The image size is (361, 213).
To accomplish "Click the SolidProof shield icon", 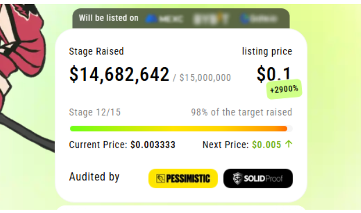I will click(x=237, y=178).
